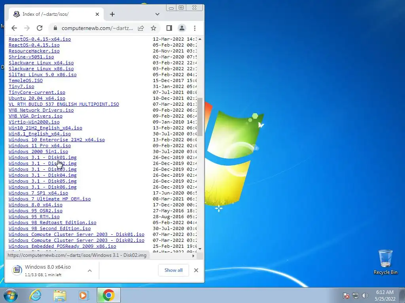Image resolution: width=405 pixels, height=303 pixels.
Task: Click Windows 8.0 x64.iso download item
Action: click(x=48, y=270)
